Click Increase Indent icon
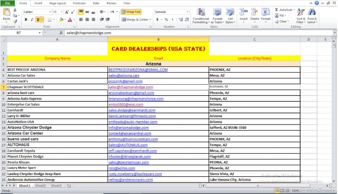The width and height of the screenshot is (338, 194). 107,19
